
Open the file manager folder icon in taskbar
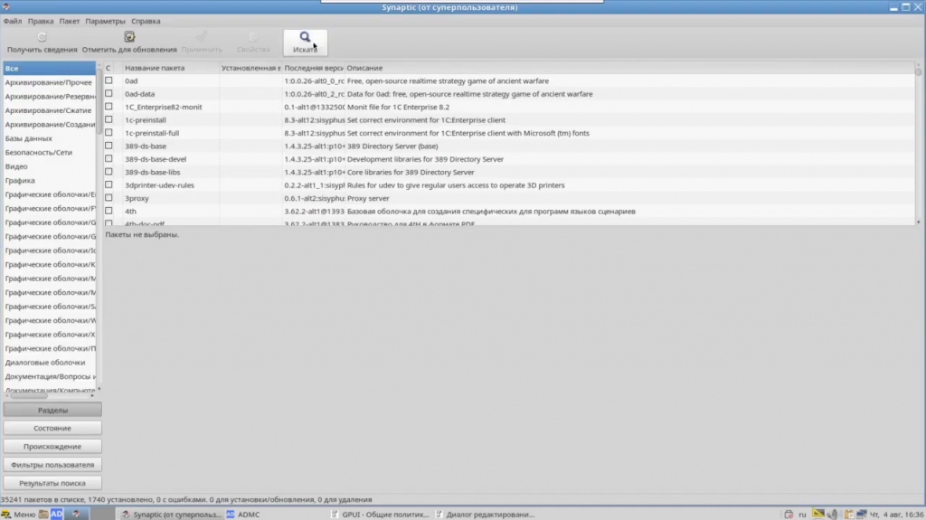pyautogui.click(x=43, y=514)
